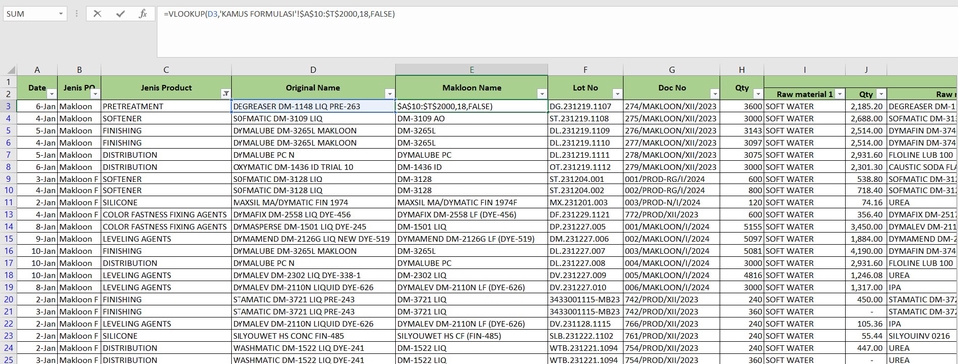Click 6-Jan date cell in row 3
Image resolution: width=958 pixels, height=364 pixels.
tap(37, 106)
